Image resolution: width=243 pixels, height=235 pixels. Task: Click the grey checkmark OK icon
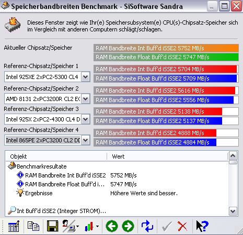pos(167,227)
